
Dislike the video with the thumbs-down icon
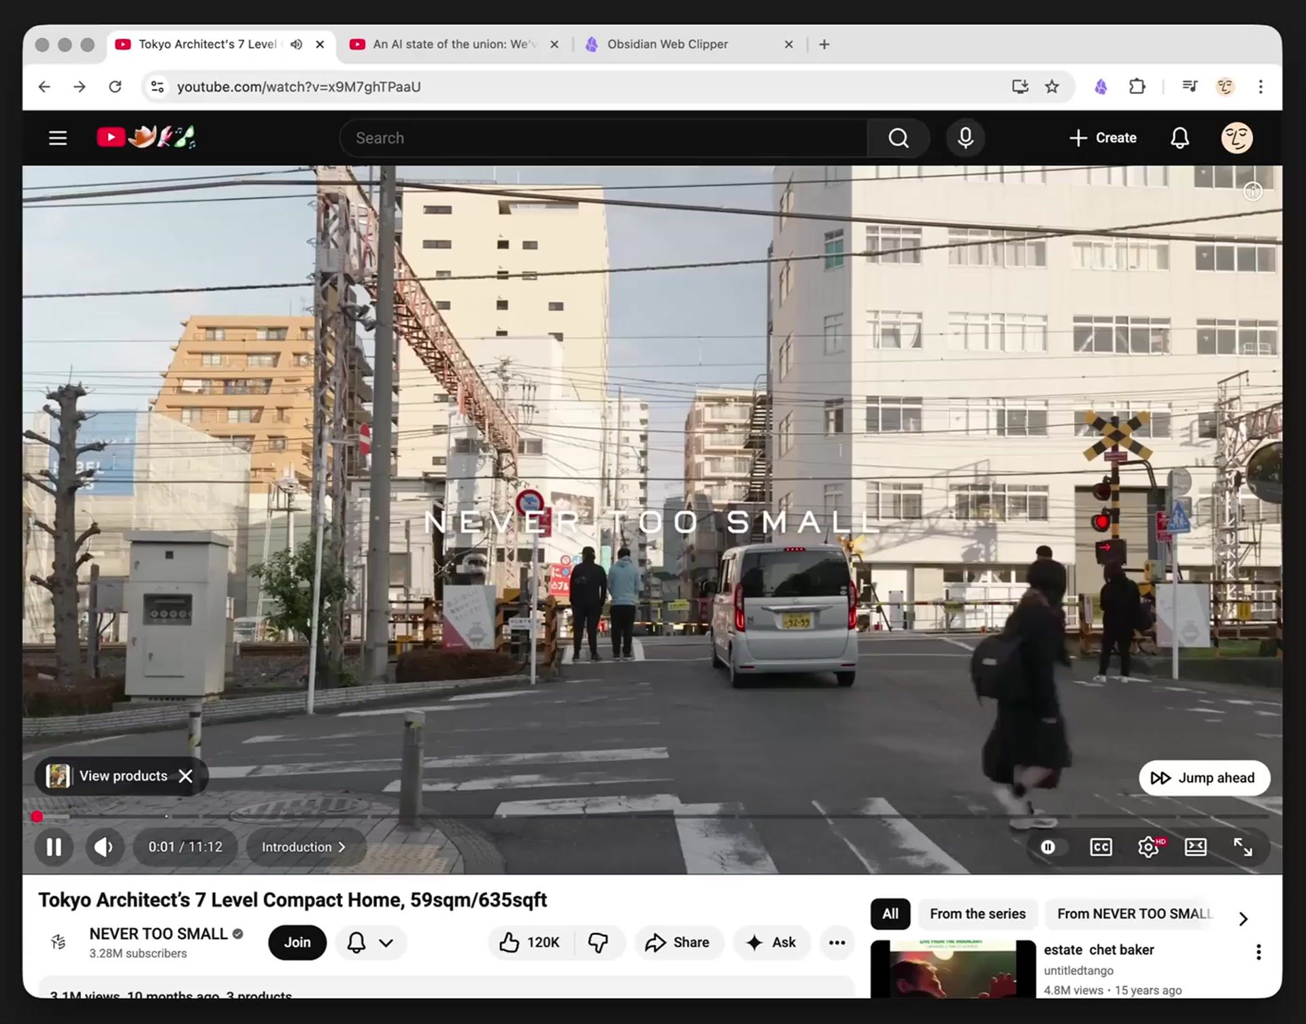598,942
